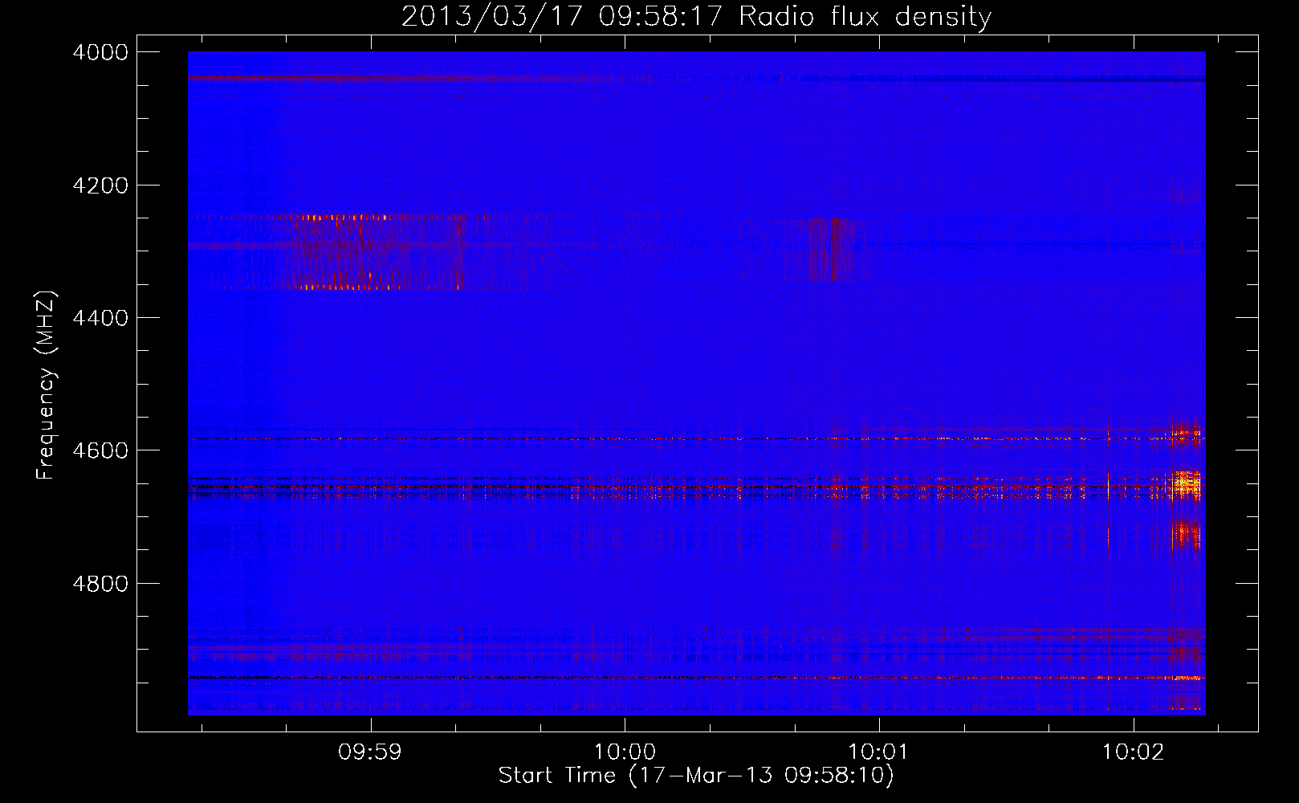1299x803 pixels.
Task: Click the "Frequency (MHZ)" axis title
Action: 47,385
